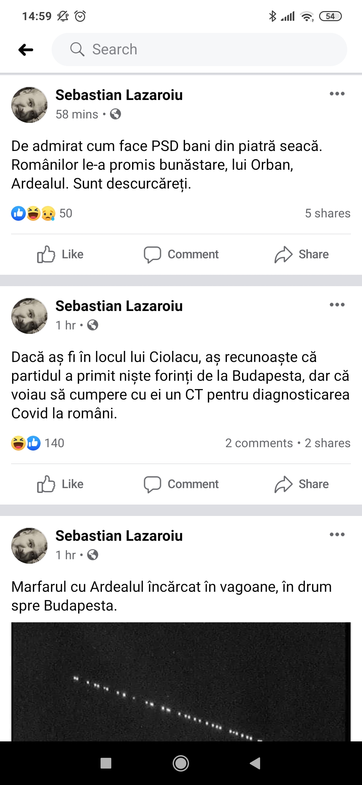Tap the back arrow icon
Screen dimensions: 362x785
(x=26, y=50)
